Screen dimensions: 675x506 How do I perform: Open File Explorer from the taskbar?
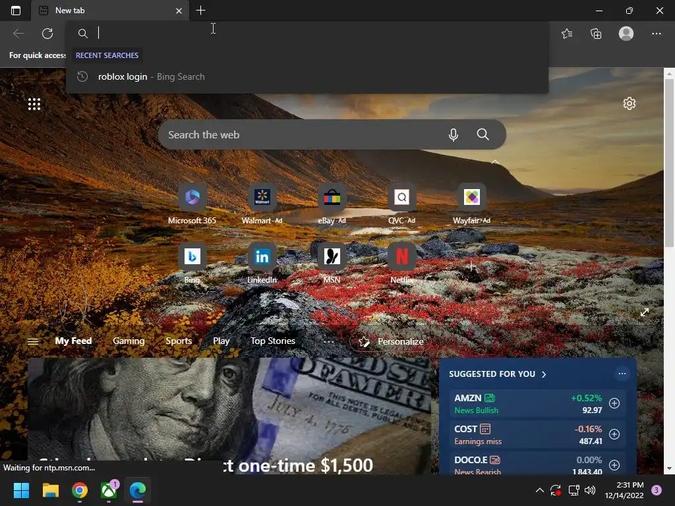(x=50, y=490)
